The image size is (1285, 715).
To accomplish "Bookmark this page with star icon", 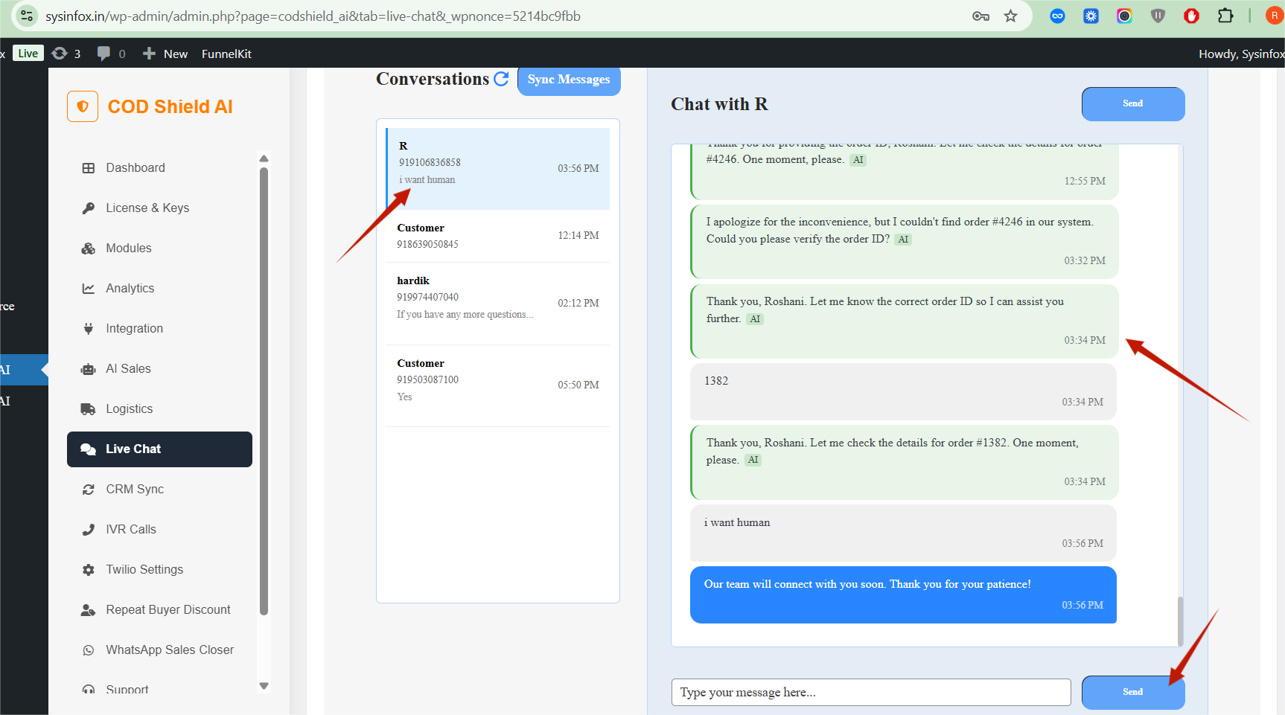I will (x=1010, y=16).
